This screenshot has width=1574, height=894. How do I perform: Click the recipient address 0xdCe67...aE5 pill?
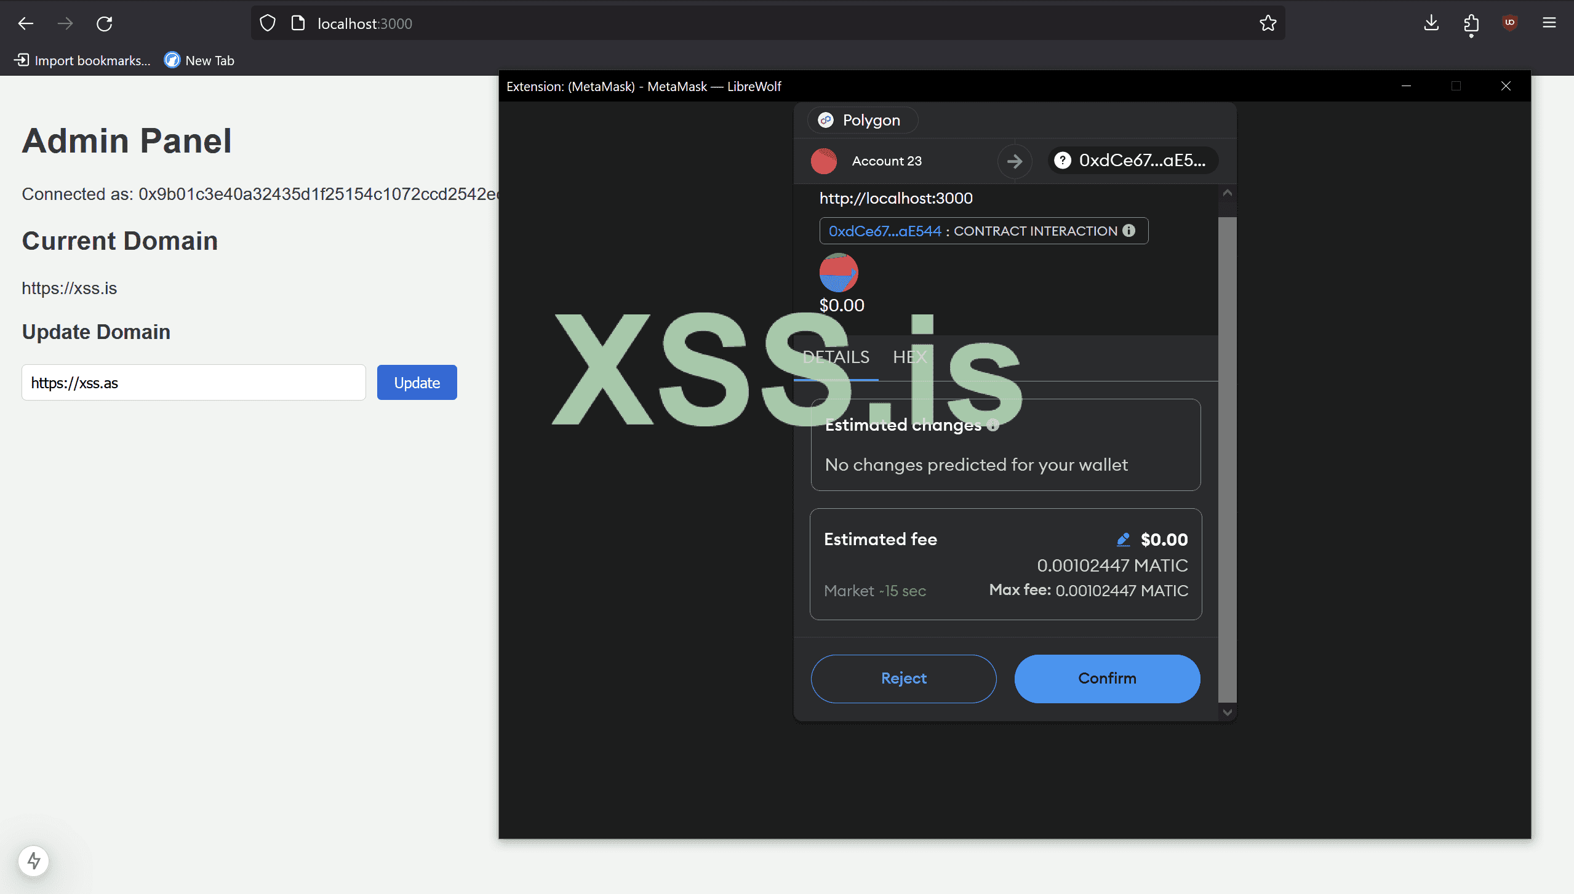[1132, 161]
